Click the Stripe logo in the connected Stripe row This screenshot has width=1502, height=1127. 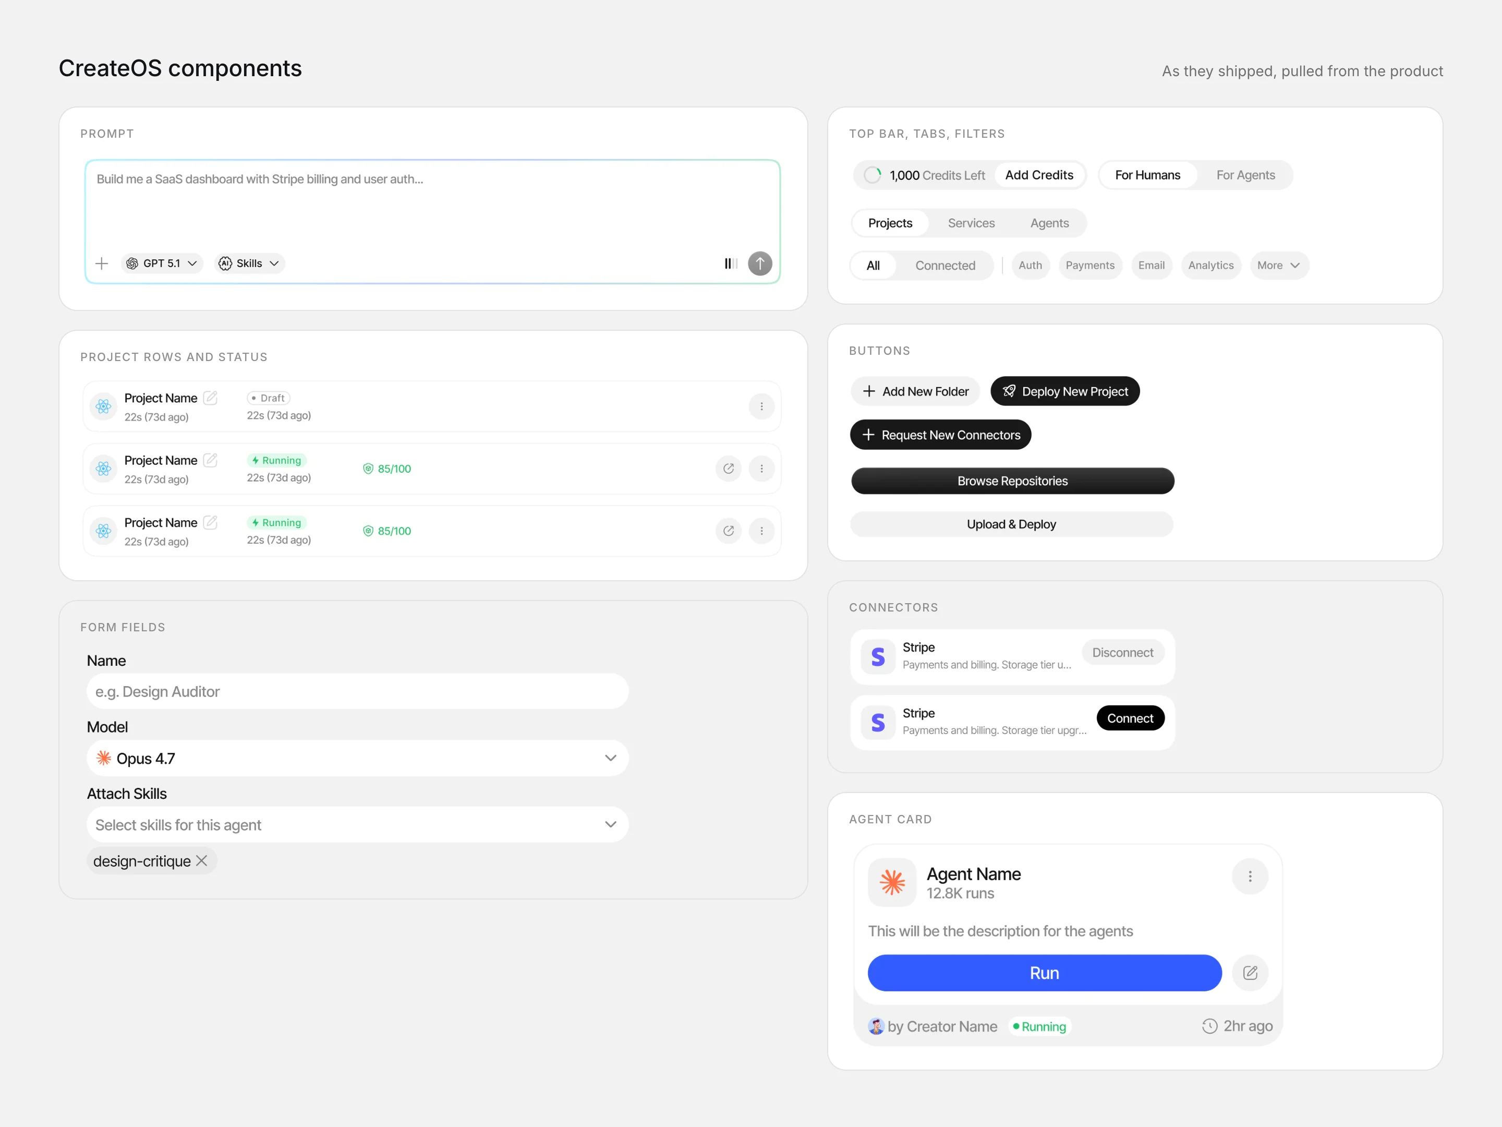(877, 656)
